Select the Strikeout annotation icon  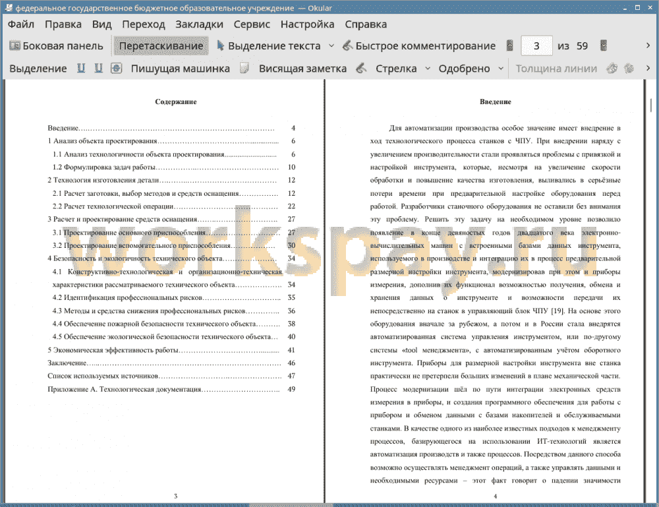tap(116, 68)
